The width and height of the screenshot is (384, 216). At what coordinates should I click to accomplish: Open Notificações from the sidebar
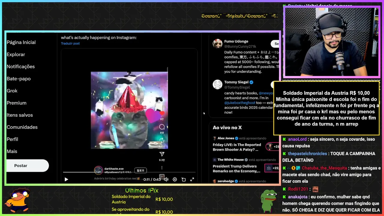[21, 67]
